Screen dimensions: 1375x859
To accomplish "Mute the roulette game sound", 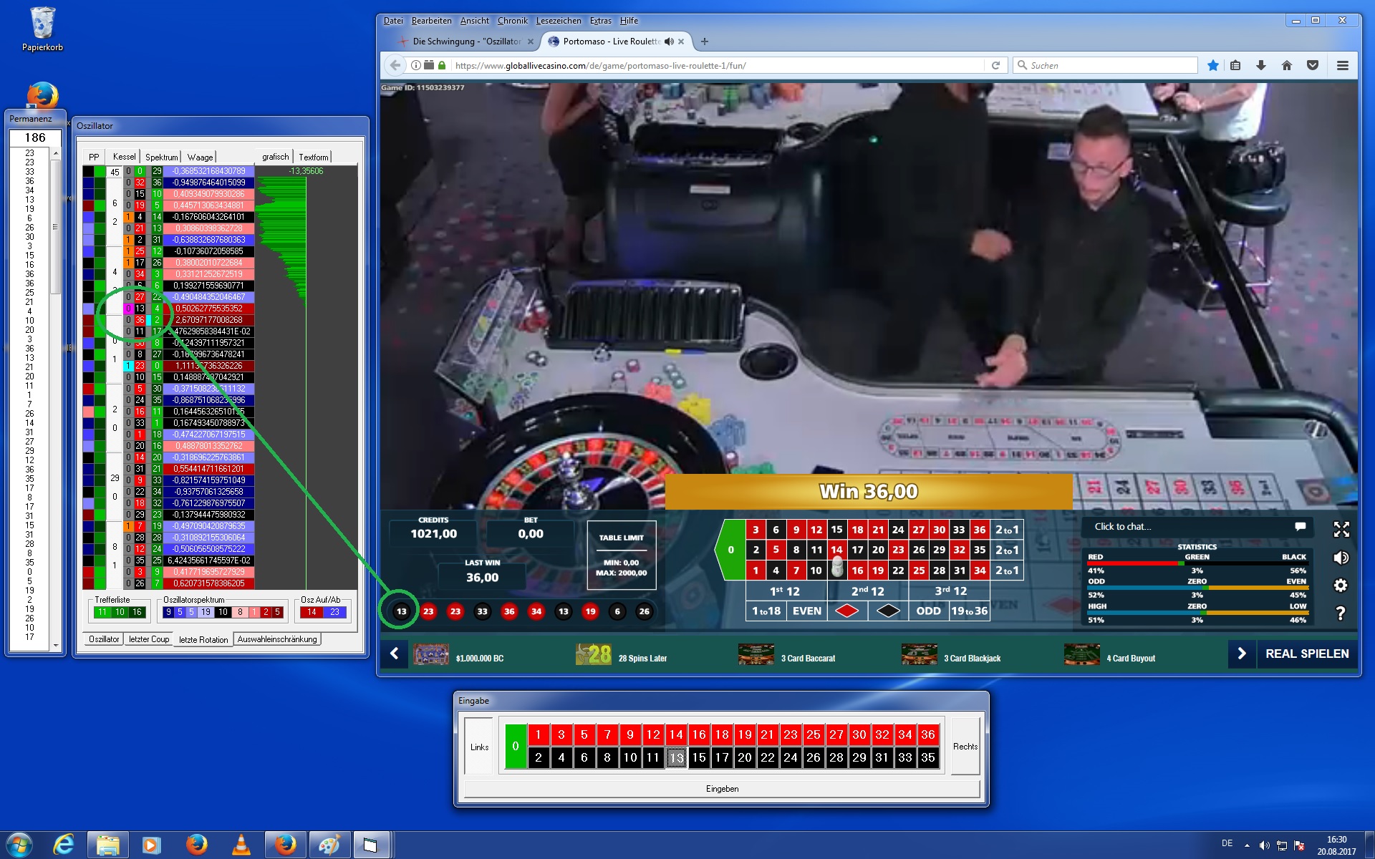I will coord(1341,558).
